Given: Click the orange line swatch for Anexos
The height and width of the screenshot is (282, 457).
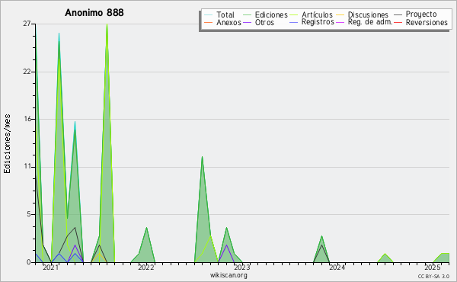Looking at the screenshot, I should 209,22.
